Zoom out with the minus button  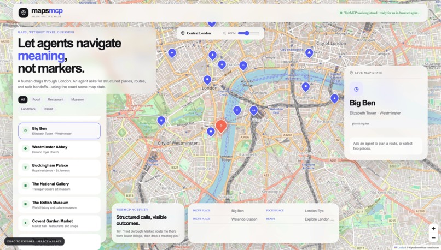433,237
